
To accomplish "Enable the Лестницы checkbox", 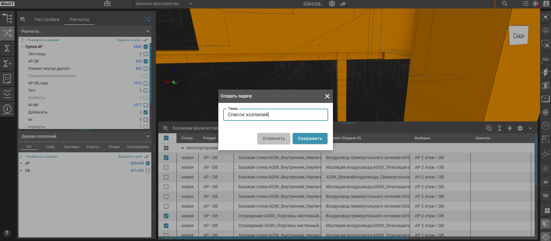I will 146,54.
